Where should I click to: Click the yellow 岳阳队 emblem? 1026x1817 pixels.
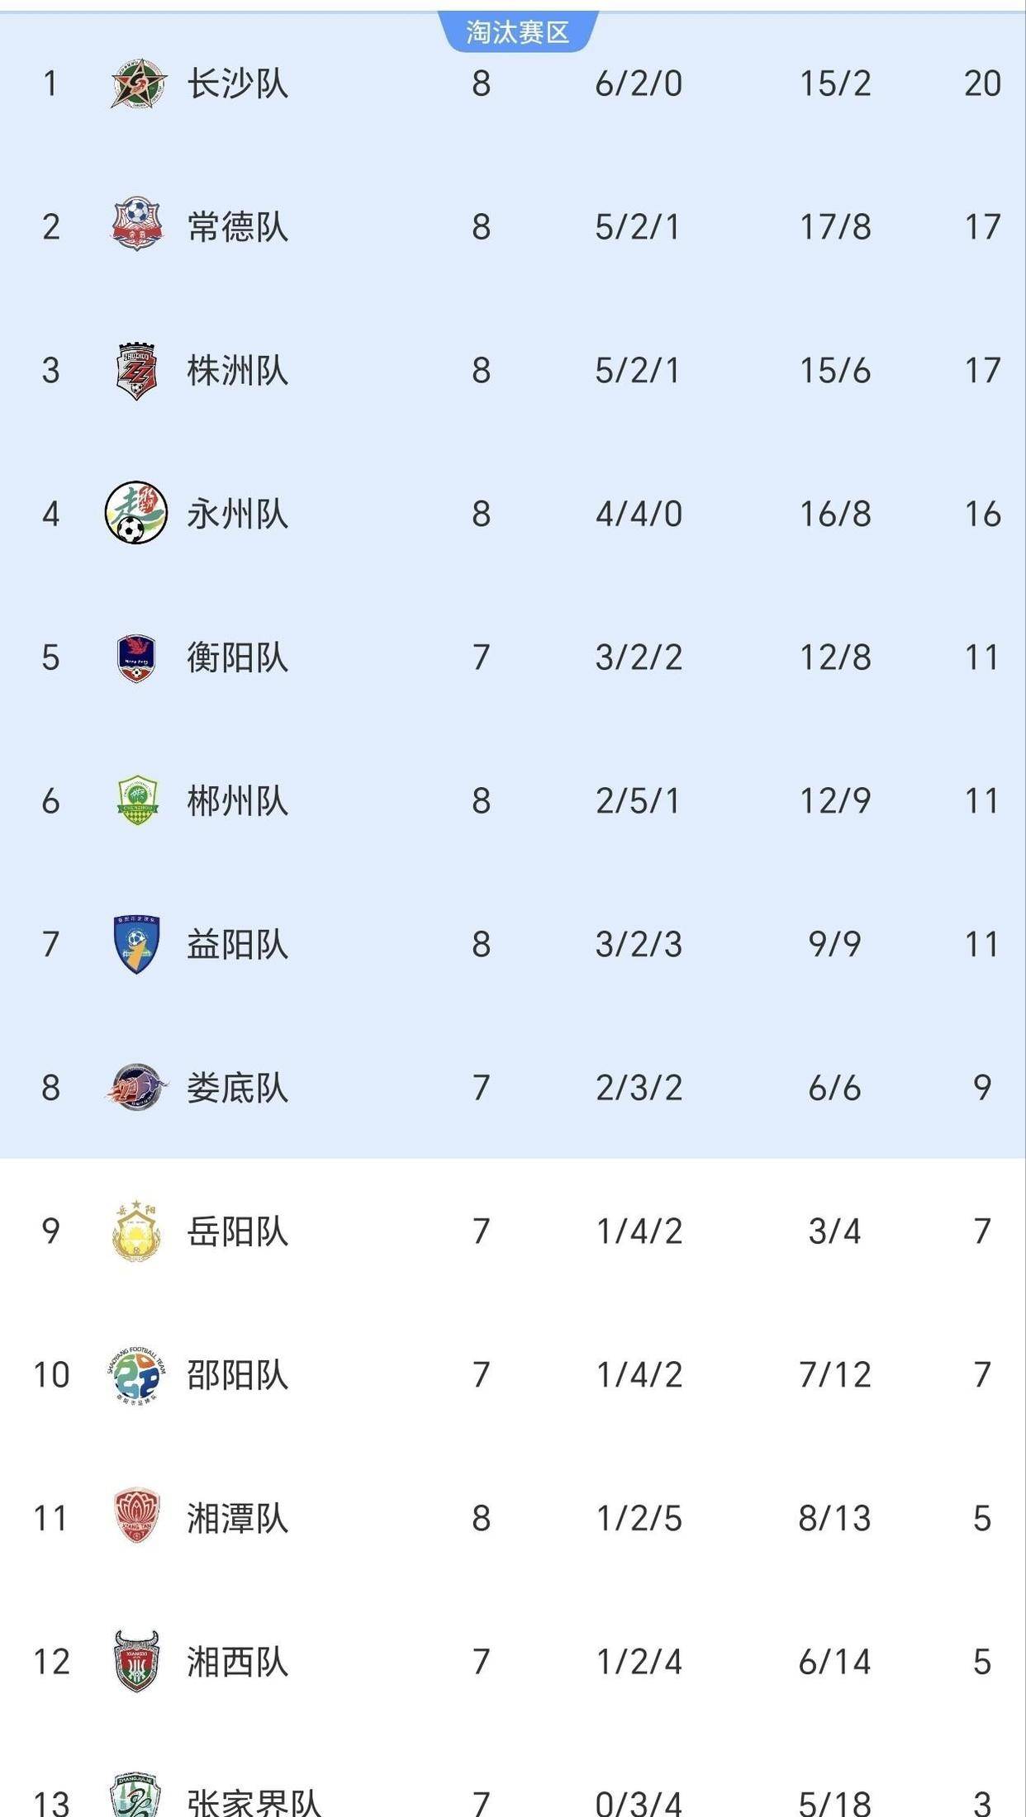[x=136, y=1231]
